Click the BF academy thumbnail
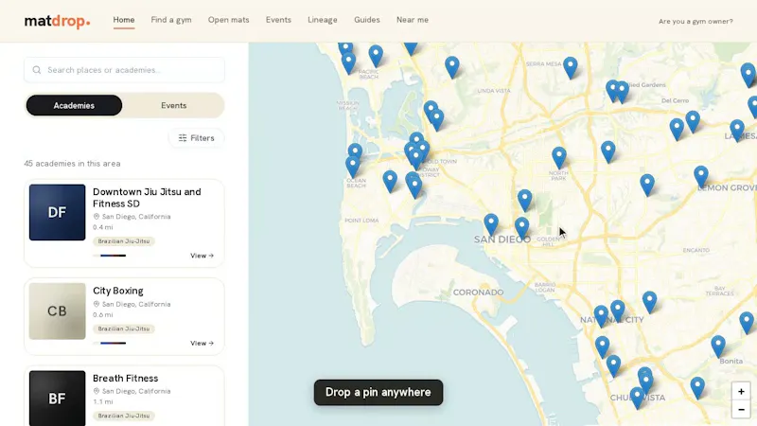Viewport: 757px width, 426px height. [x=57, y=399]
